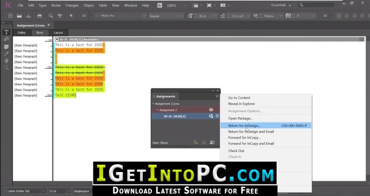Click the search field in application bar

click(316, 5)
